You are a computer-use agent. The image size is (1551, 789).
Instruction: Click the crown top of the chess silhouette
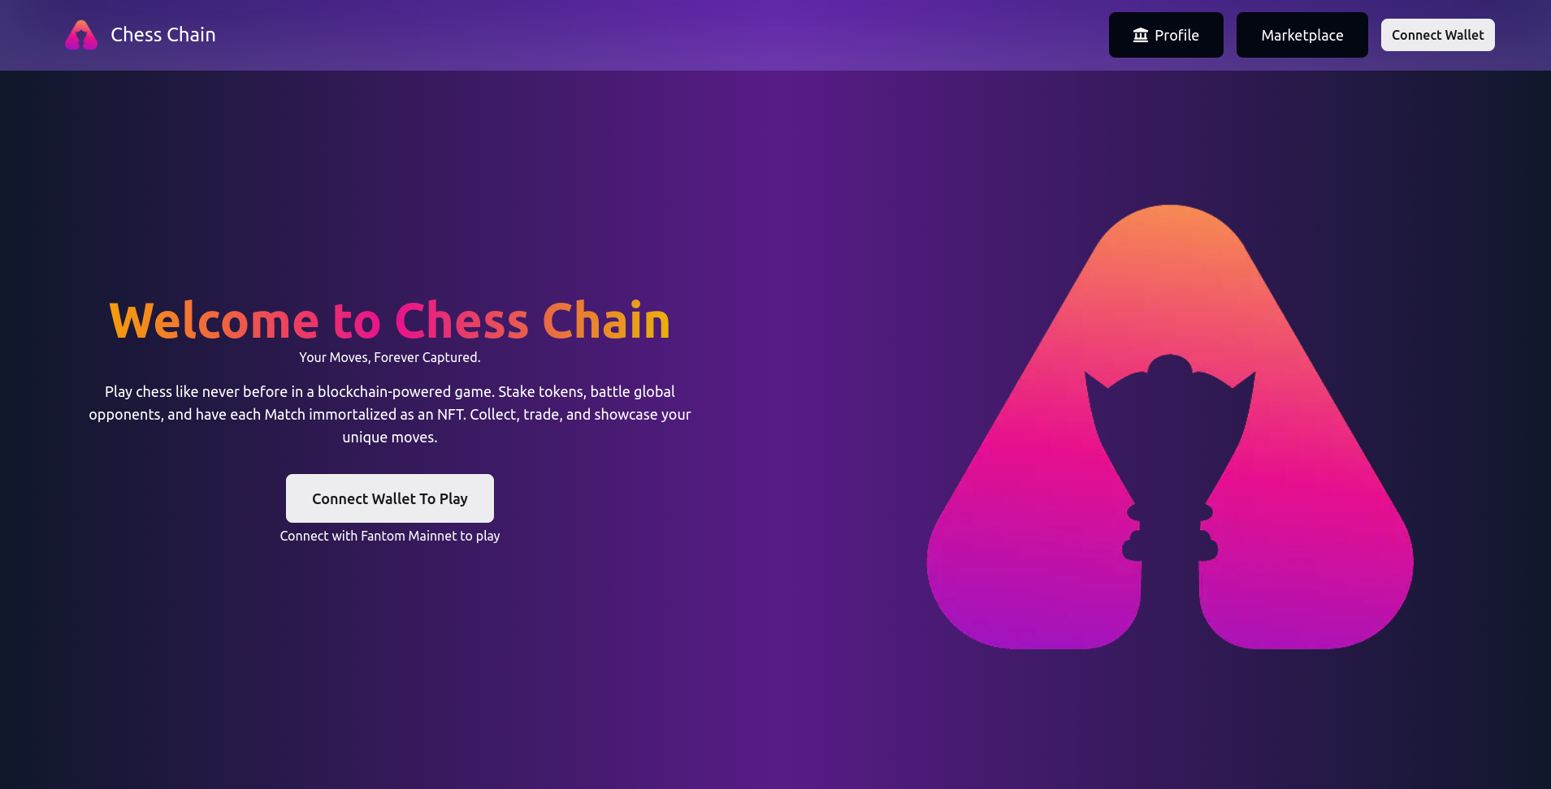(1170, 369)
